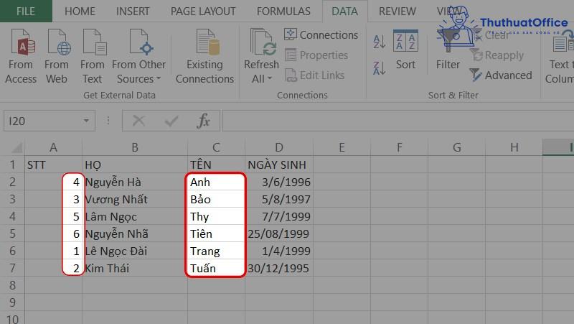Select column C header
Image resolution: width=574 pixels, height=324 pixels.
[217, 147]
